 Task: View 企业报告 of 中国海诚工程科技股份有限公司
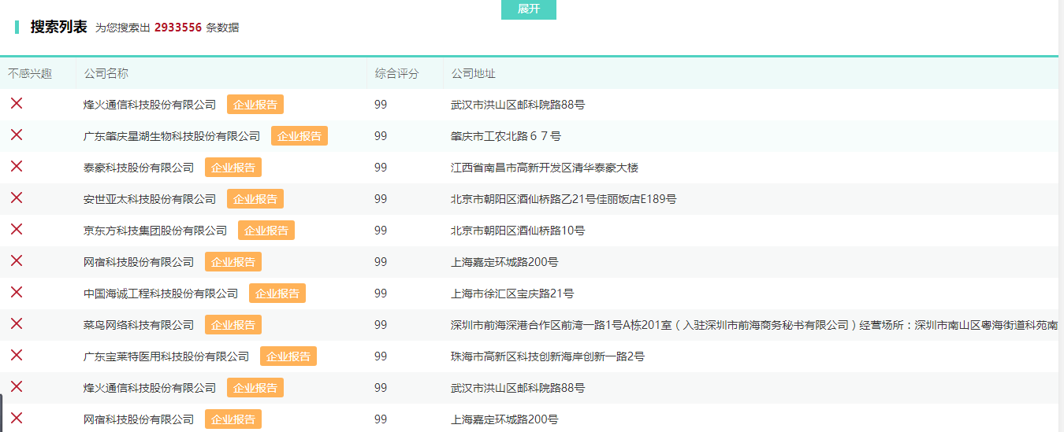click(277, 294)
